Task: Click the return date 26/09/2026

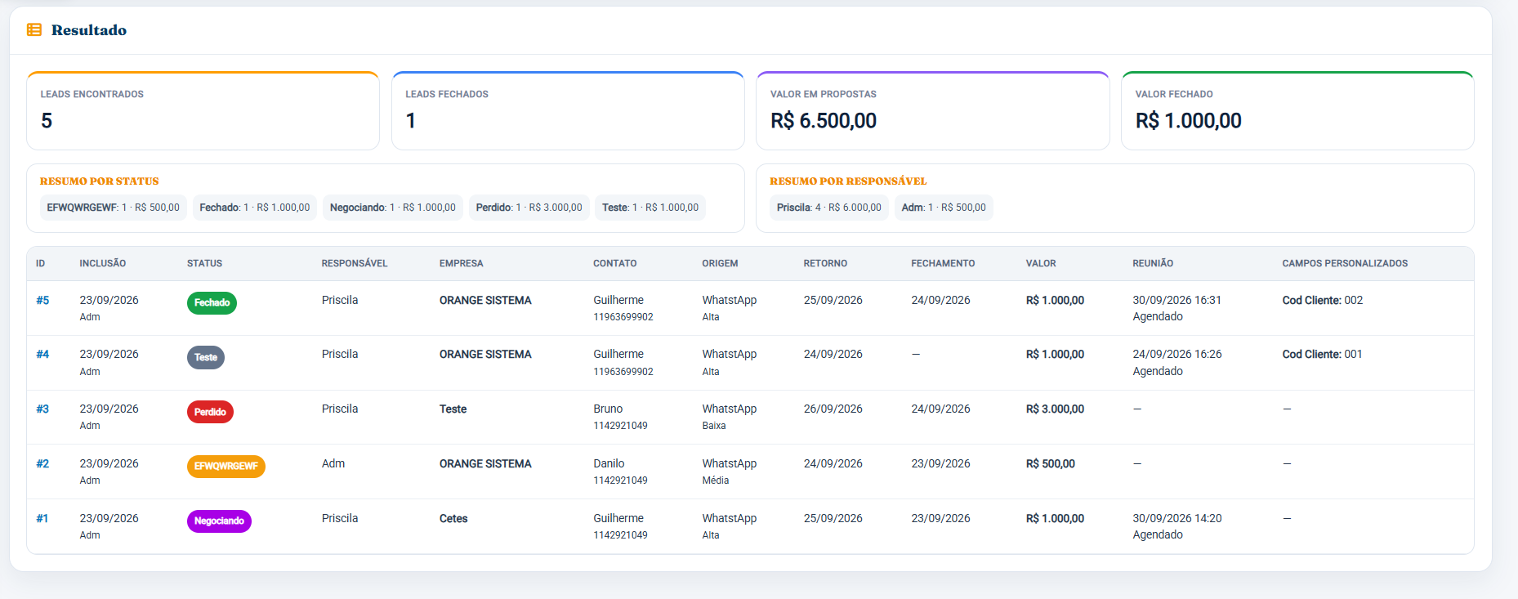Action: click(833, 409)
